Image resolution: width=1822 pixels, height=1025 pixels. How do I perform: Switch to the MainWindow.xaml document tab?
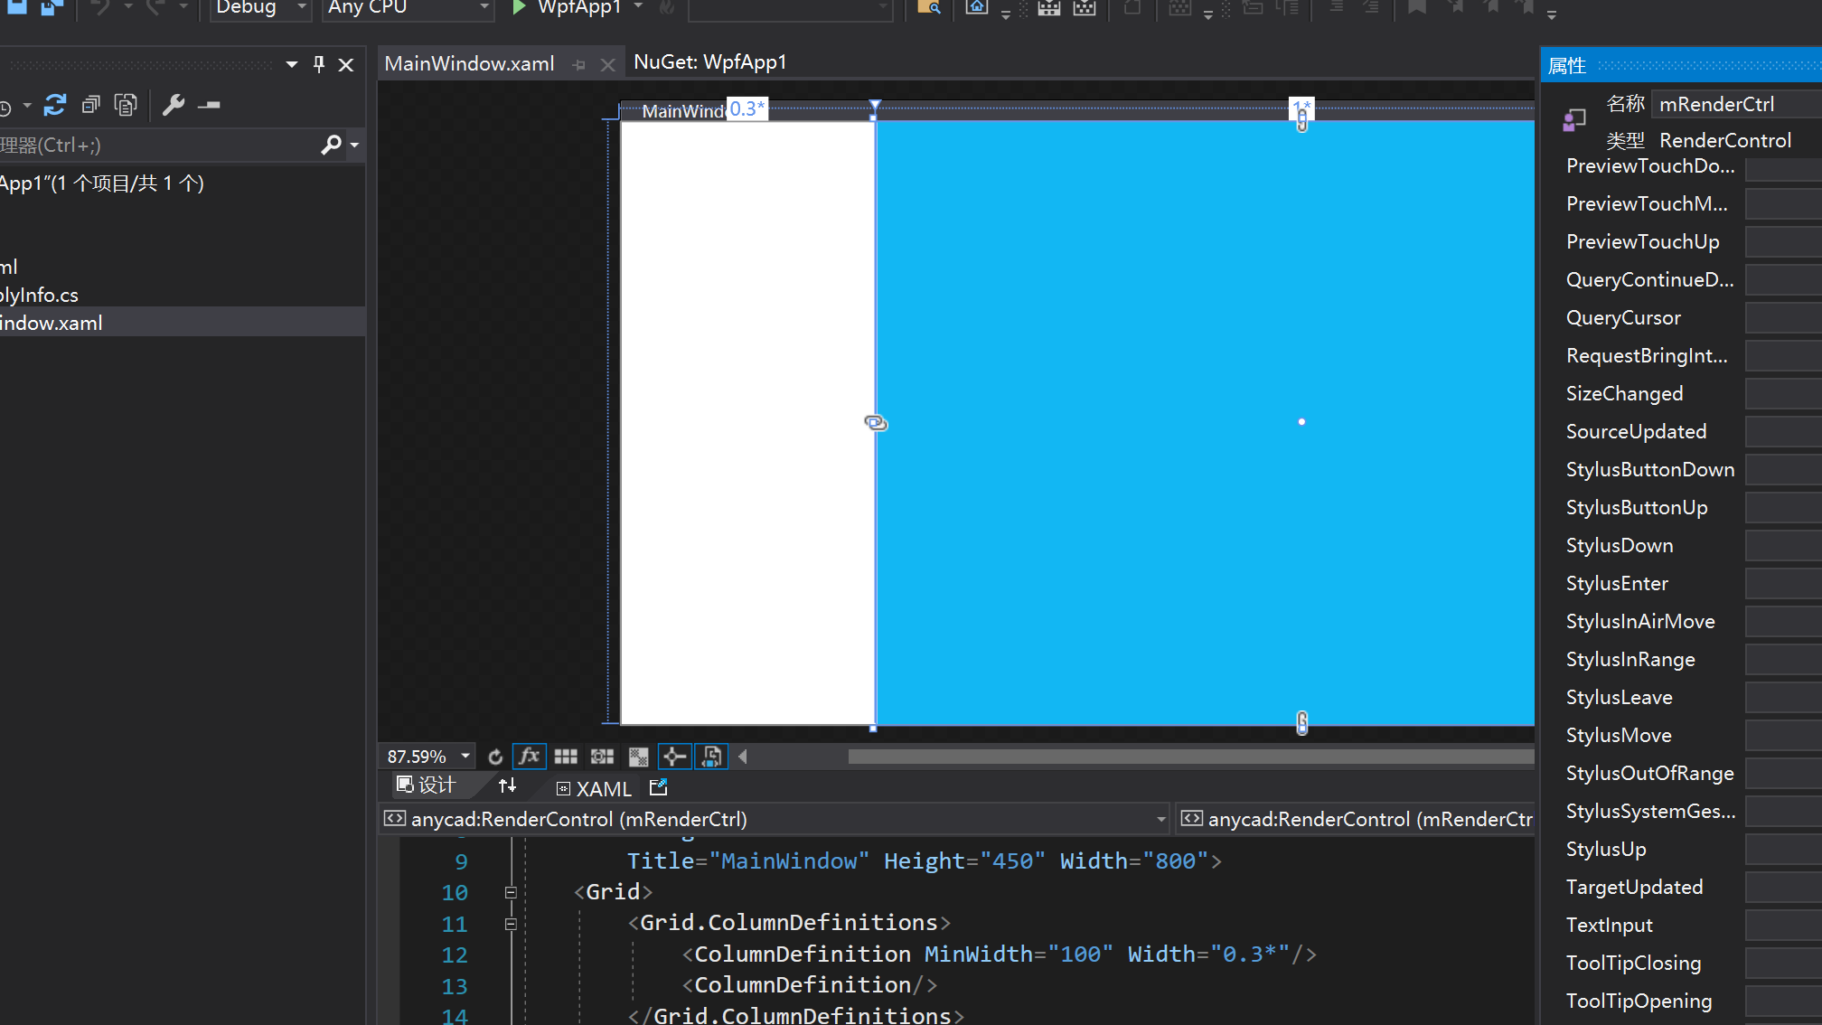(x=469, y=63)
